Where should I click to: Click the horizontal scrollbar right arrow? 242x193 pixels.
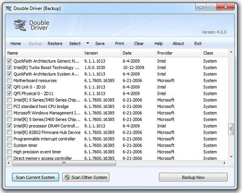pyautogui.click(x=224, y=163)
